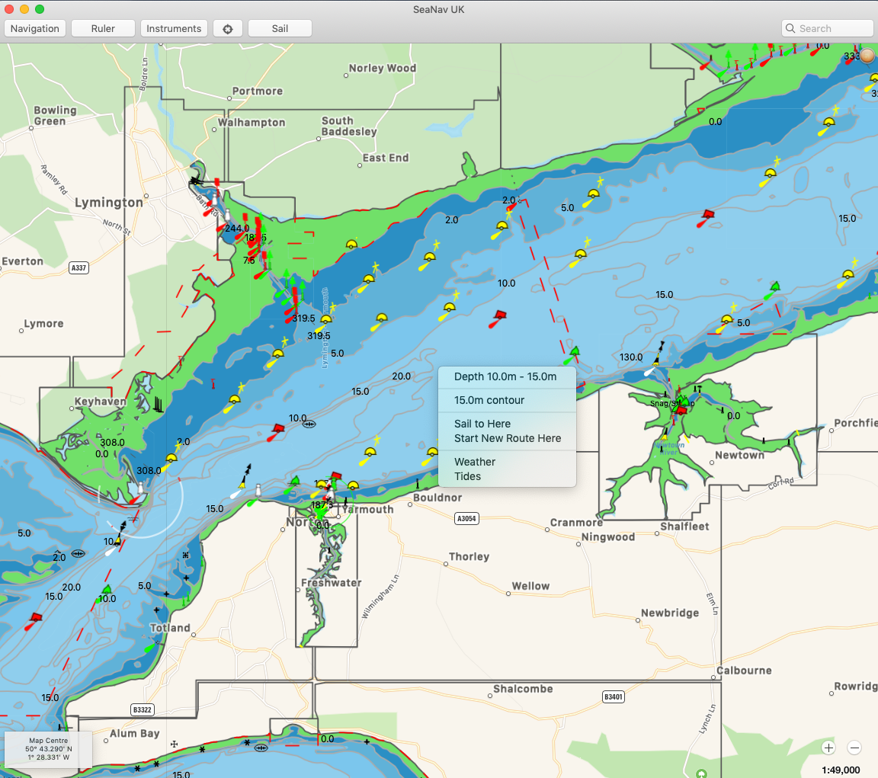Choose Tides in the context menu

(x=468, y=476)
